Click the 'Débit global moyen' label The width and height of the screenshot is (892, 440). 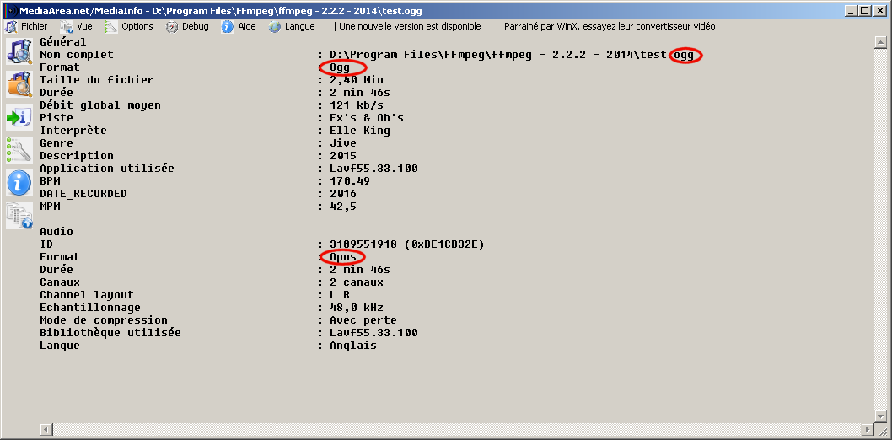(100, 105)
